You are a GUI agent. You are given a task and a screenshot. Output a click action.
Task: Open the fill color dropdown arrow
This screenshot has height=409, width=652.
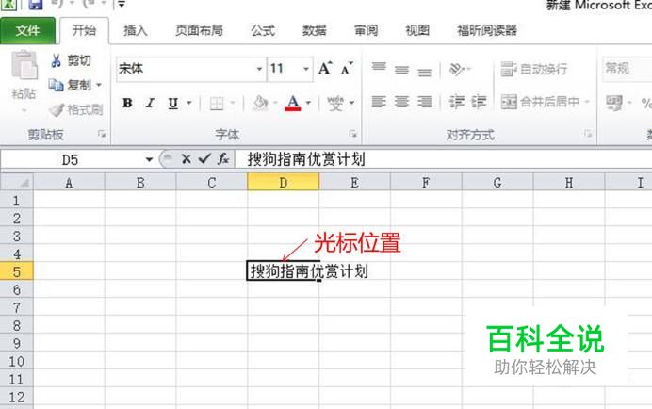click(x=275, y=103)
